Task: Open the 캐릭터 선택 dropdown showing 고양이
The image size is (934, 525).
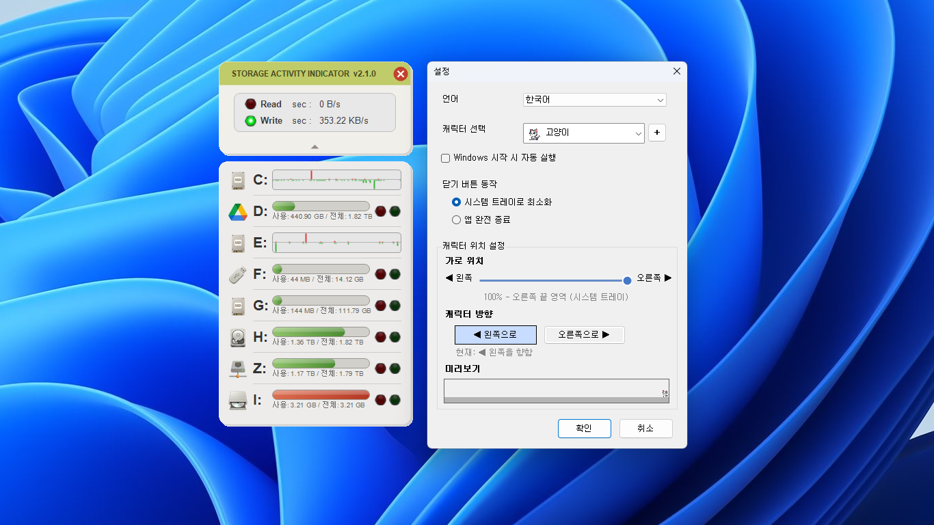Action: (584, 133)
